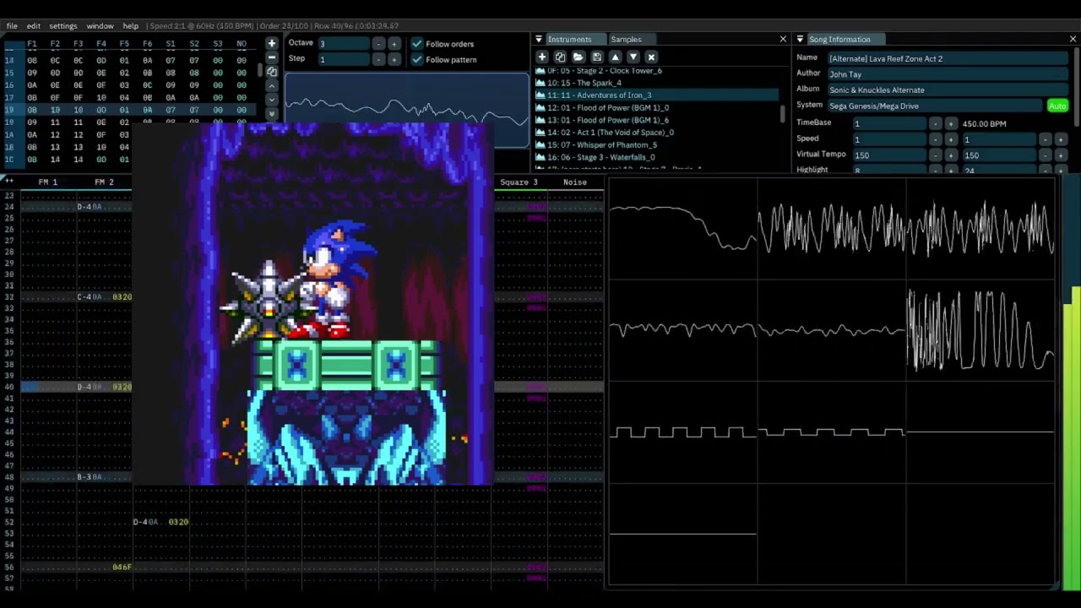Increase the Octave value
1081x608 pixels.
394,44
